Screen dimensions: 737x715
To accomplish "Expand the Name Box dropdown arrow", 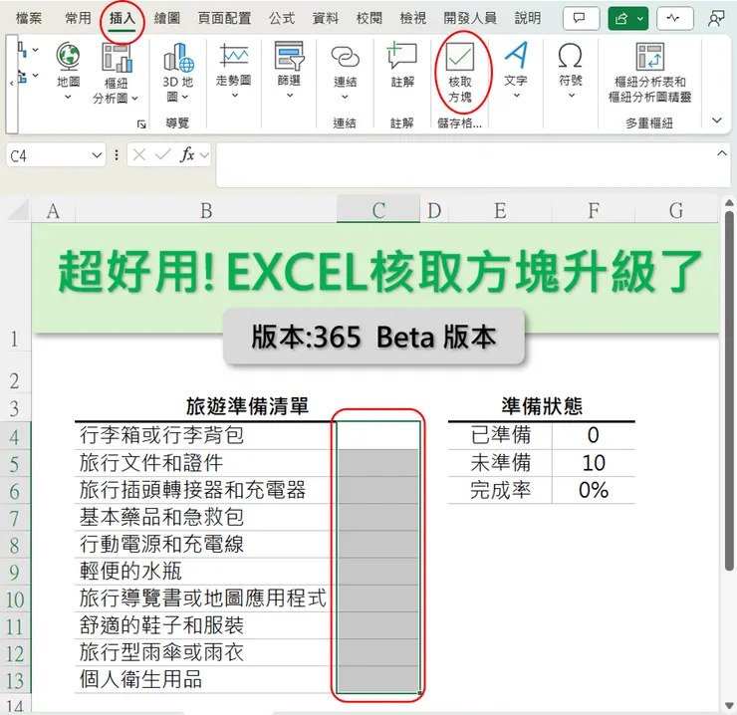I will [x=97, y=155].
